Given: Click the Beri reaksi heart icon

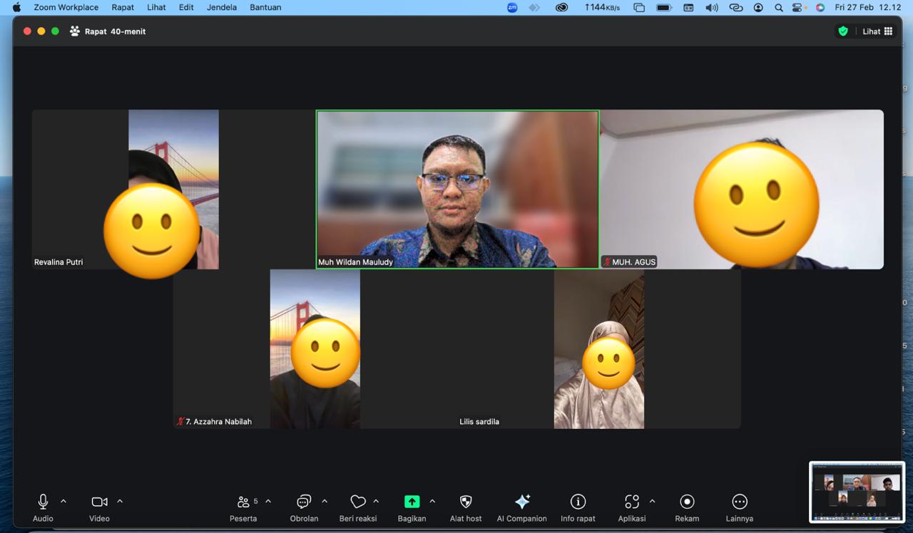Looking at the screenshot, I should [358, 502].
